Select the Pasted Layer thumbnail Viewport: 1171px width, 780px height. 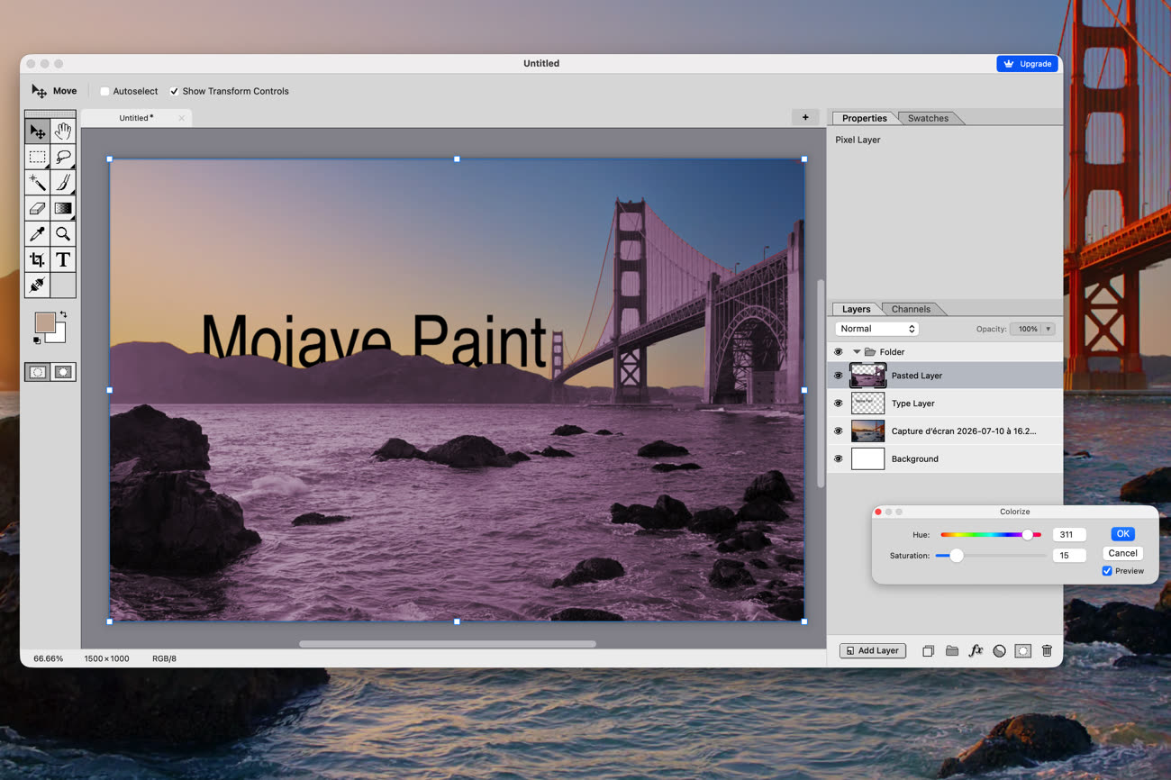[867, 376]
